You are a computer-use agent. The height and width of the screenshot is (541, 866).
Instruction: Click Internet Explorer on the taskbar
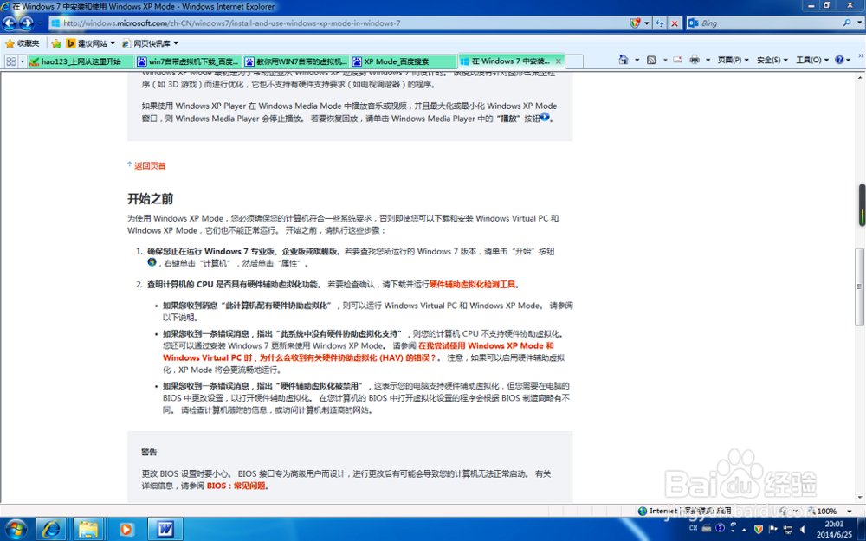(51, 529)
